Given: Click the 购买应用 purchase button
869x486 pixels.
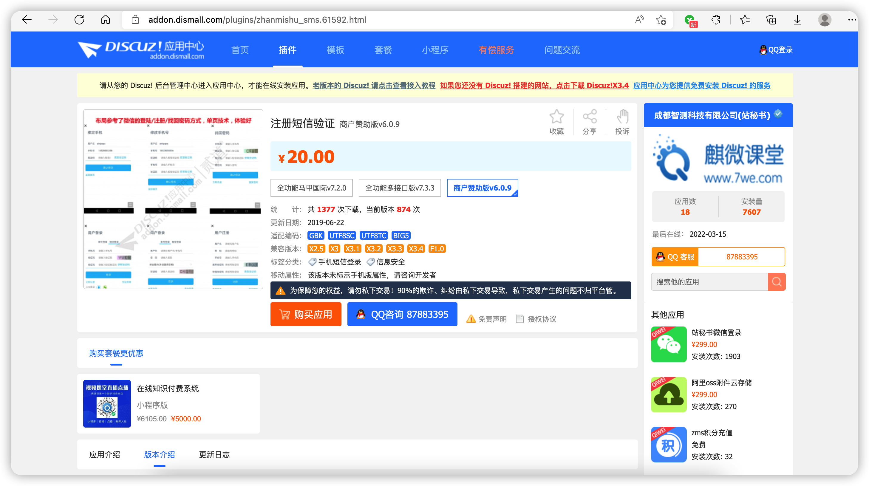Looking at the screenshot, I should 306,314.
